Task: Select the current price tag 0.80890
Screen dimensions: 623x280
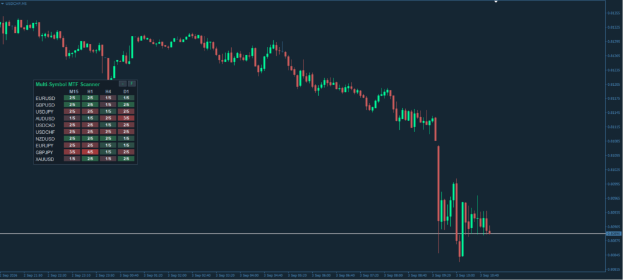Action: (614, 234)
